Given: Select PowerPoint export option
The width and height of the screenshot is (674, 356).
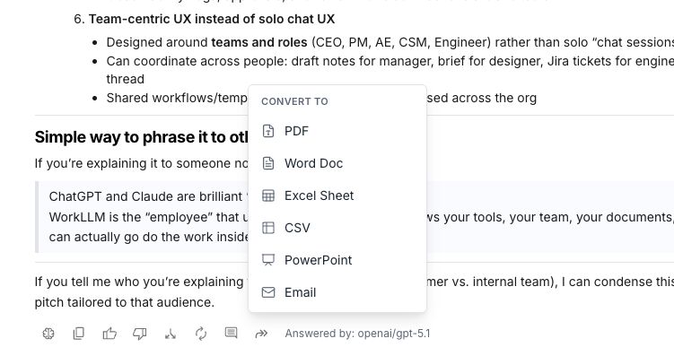Looking at the screenshot, I should coord(337,260).
